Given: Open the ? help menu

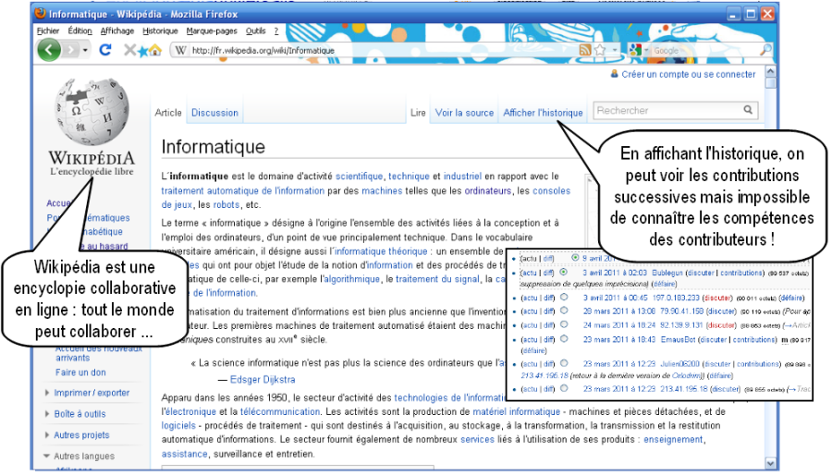Looking at the screenshot, I should tap(275, 30).
